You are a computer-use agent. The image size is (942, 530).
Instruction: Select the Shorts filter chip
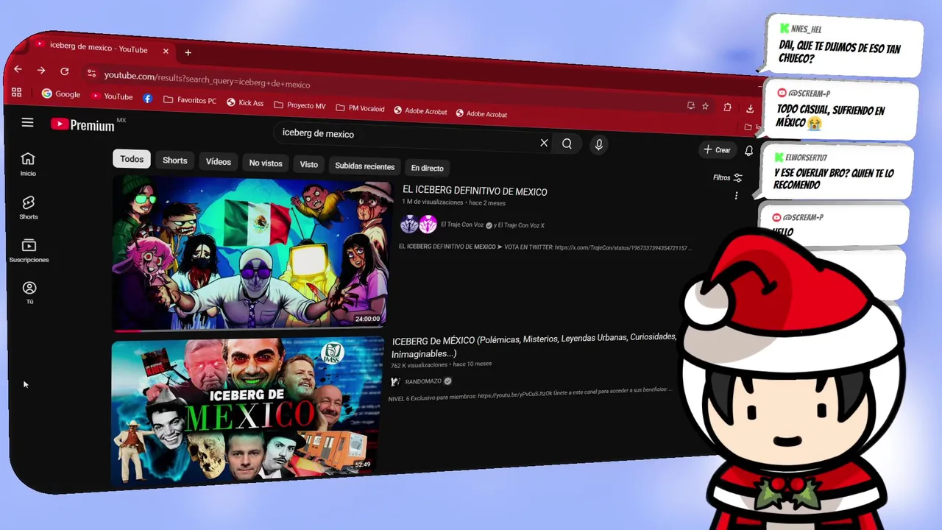coord(174,160)
